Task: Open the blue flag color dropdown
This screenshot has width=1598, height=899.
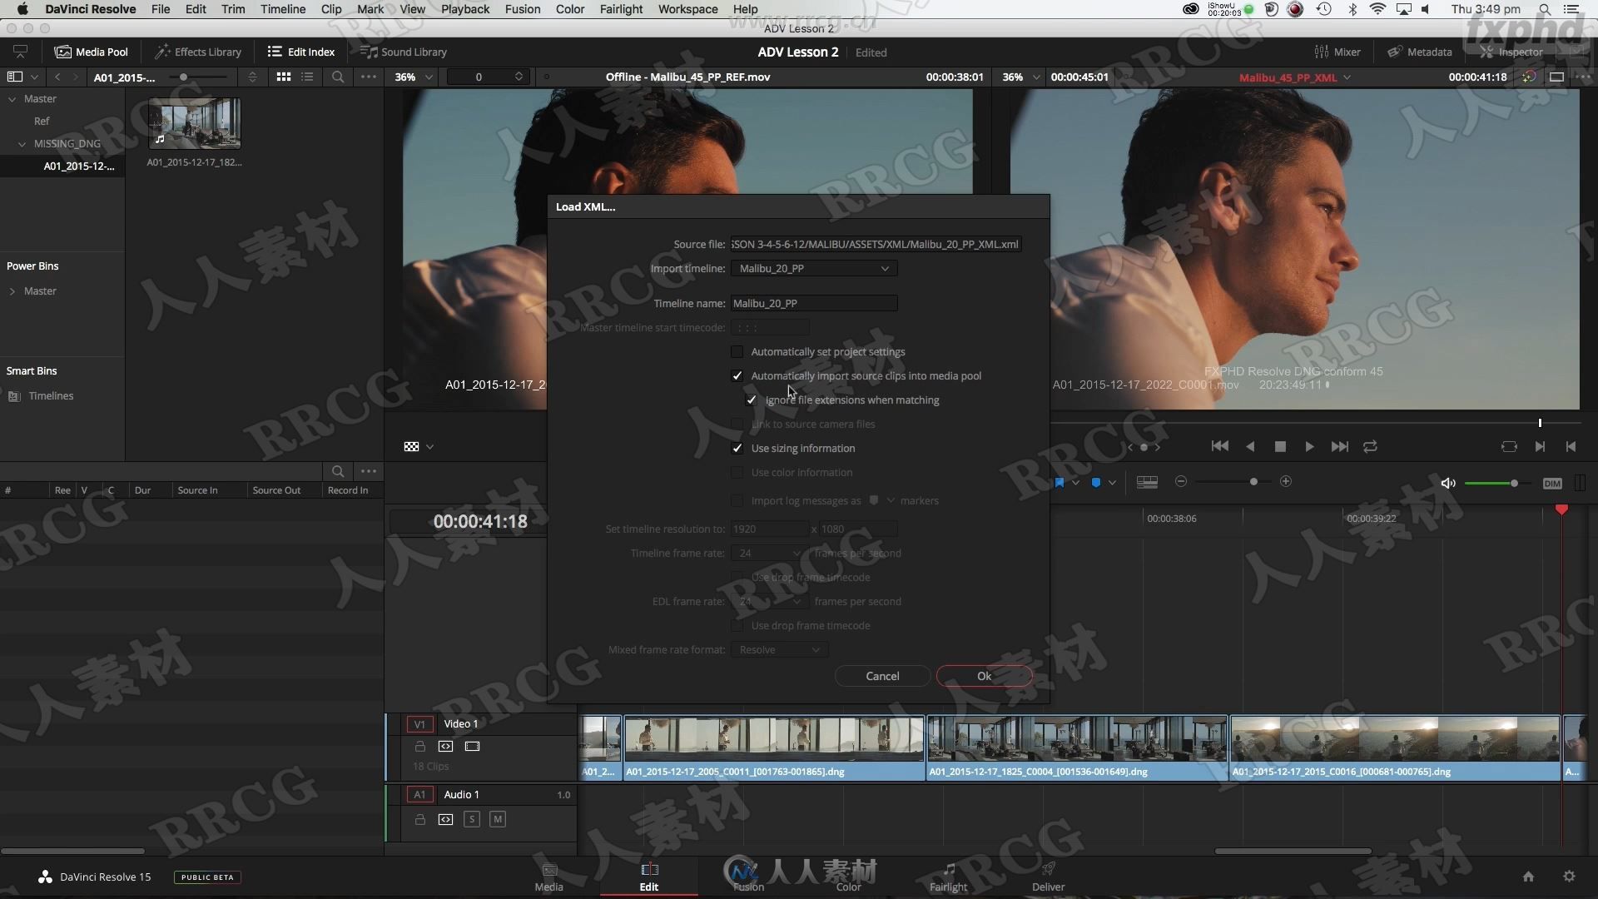Action: click(1075, 483)
